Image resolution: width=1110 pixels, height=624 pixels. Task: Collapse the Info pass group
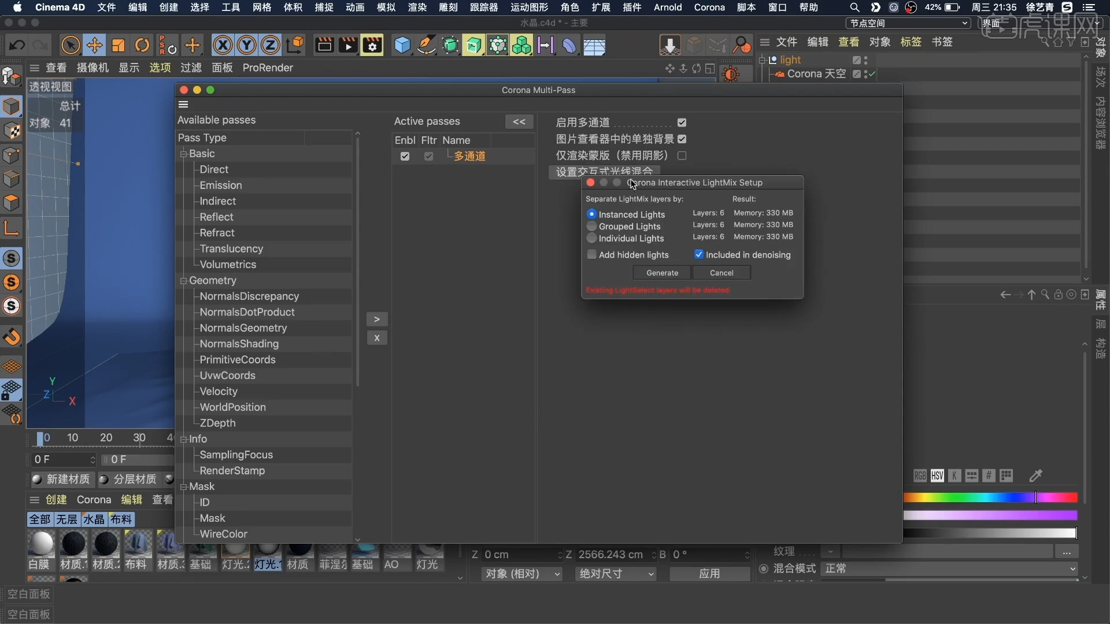[x=184, y=439]
